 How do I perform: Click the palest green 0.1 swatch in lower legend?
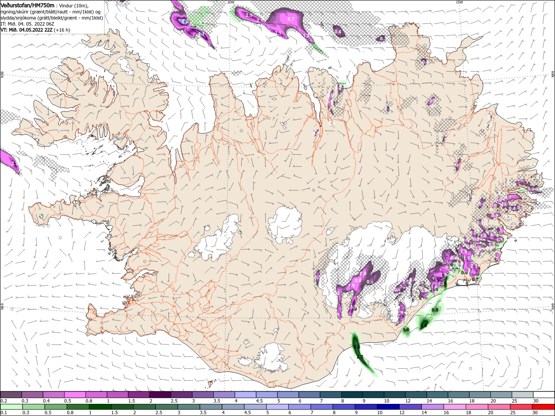pyautogui.click(x=11, y=407)
